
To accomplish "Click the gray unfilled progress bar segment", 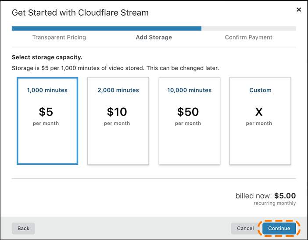I will pyautogui.click(x=248, y=28).
